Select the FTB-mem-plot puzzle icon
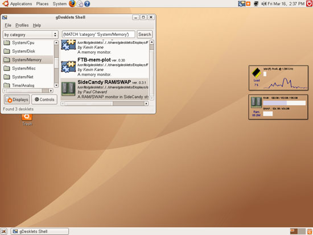Screen dimensions: 313x235 point(68,67)
